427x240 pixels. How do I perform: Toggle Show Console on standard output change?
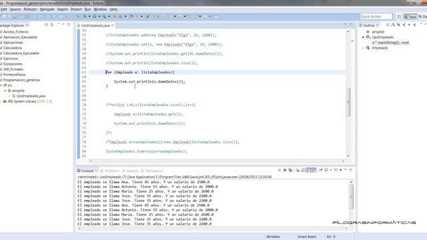[308, 170]
